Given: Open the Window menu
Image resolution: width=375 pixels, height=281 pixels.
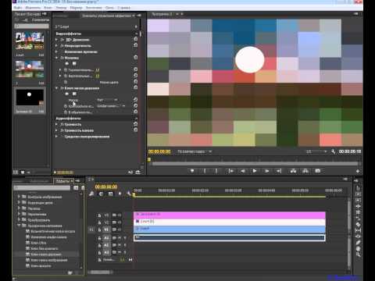Looking at the screenshot, I should click(109, 8).
